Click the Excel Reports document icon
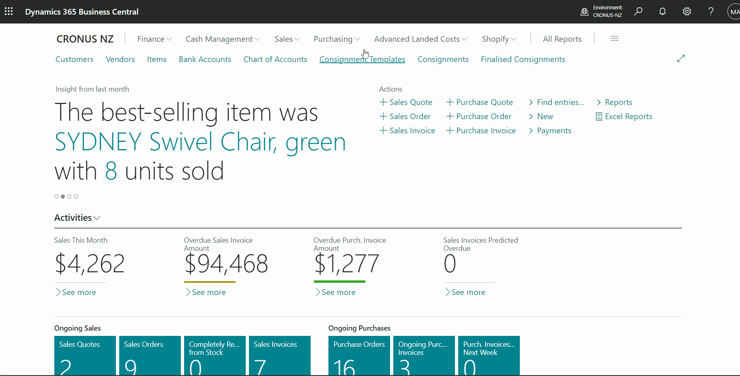The height and width of the screenshot is (376, 740). click(x=598, y=117)
